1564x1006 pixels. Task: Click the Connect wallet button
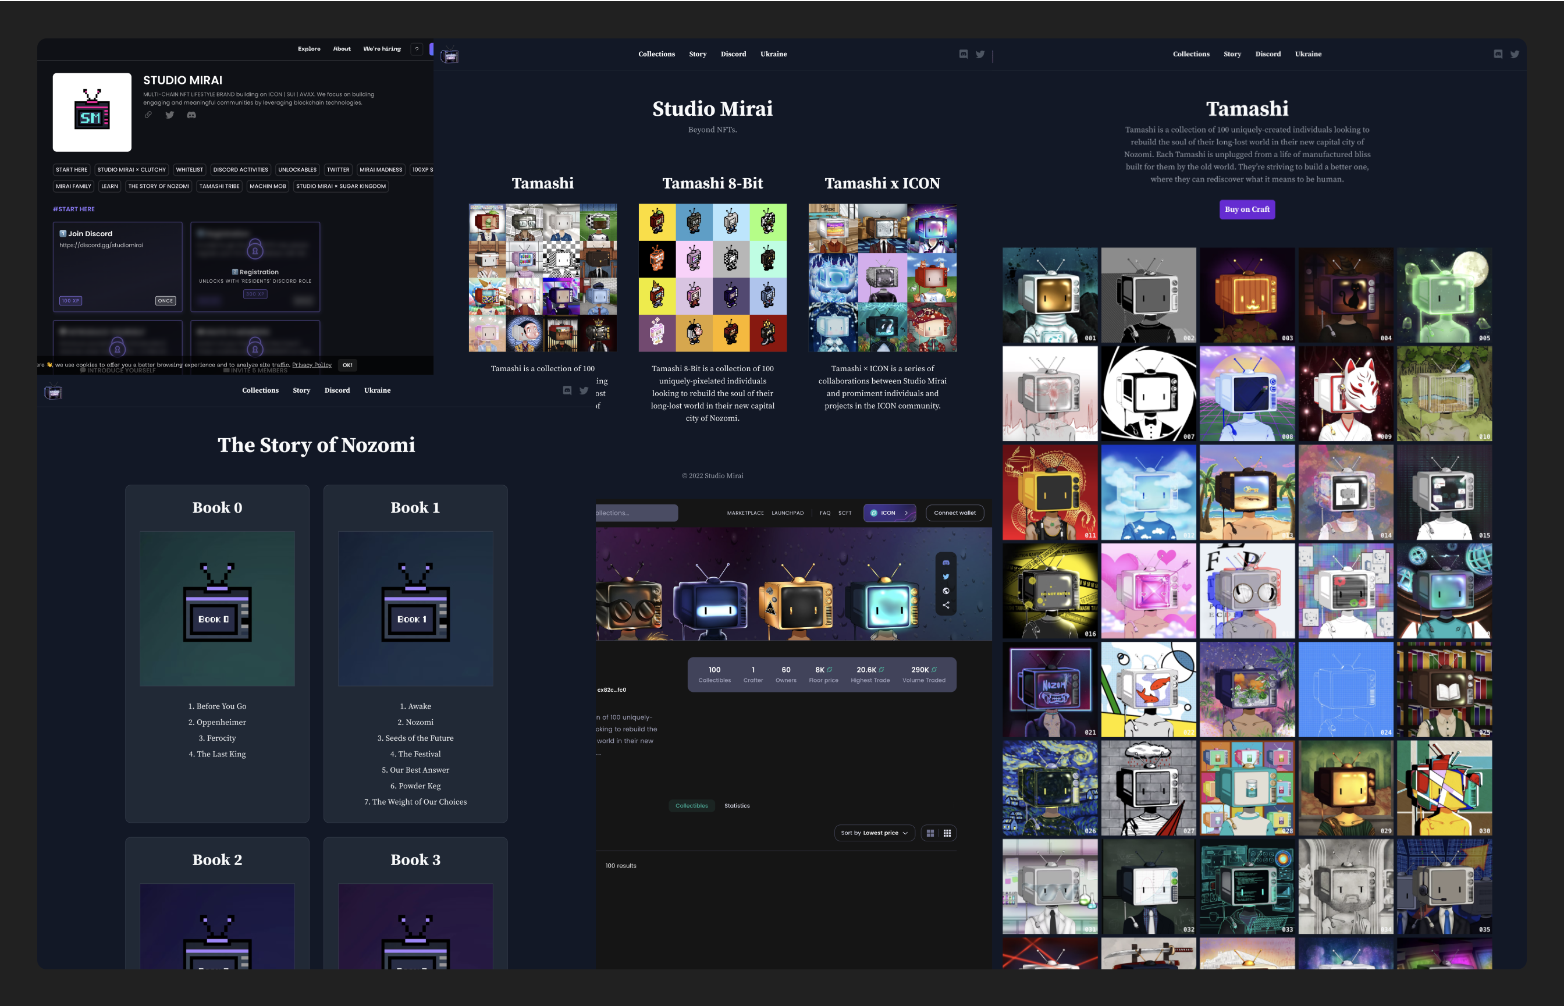point(954,513)
